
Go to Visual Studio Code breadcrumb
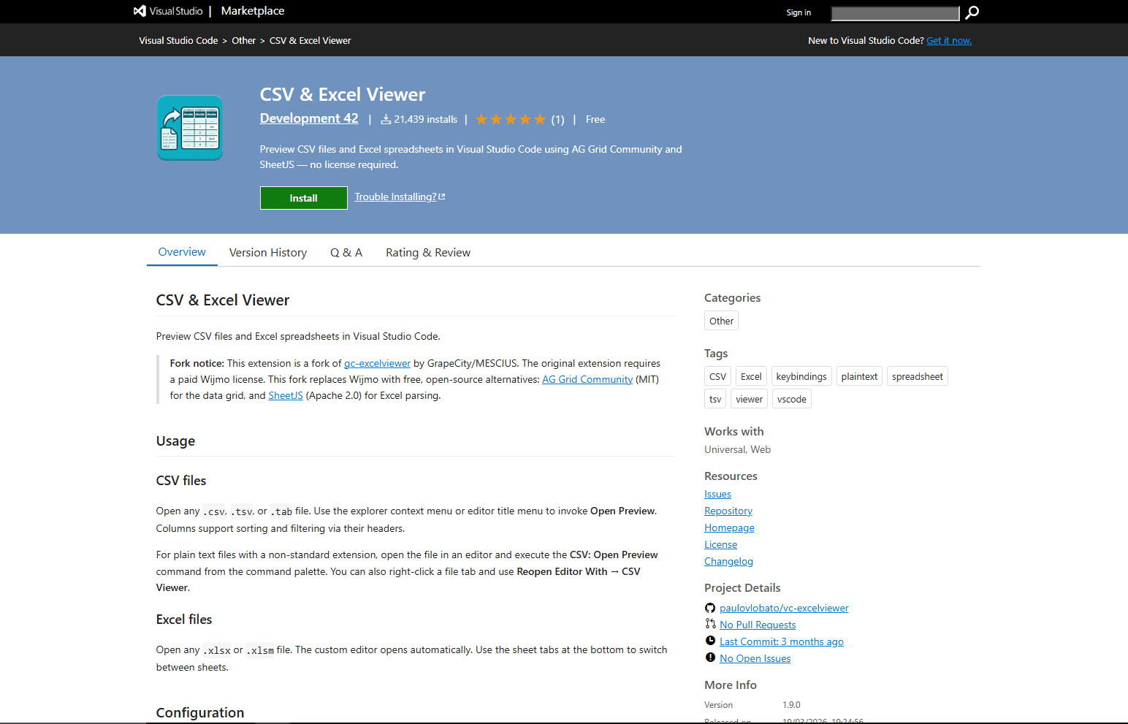pyautogui.click(x=178, y=41)
